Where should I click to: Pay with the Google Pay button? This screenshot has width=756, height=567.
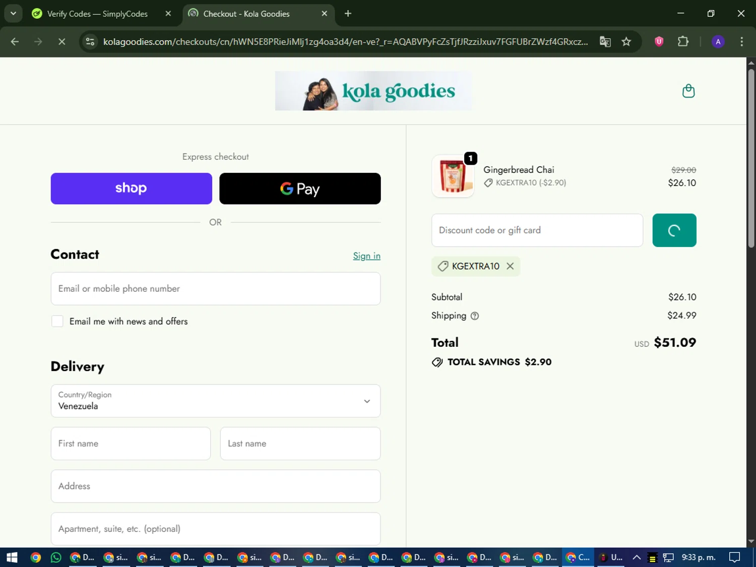click(x=300, y=188)
